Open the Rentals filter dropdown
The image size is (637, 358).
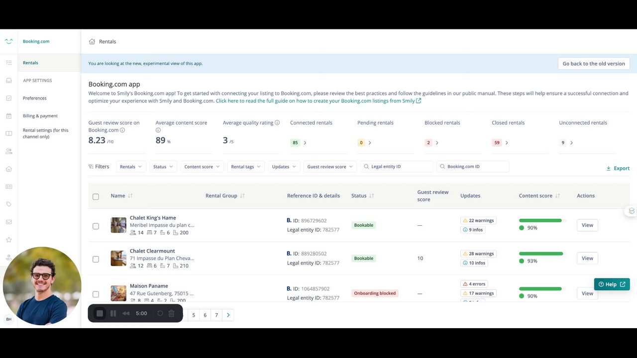pos(131,167)
